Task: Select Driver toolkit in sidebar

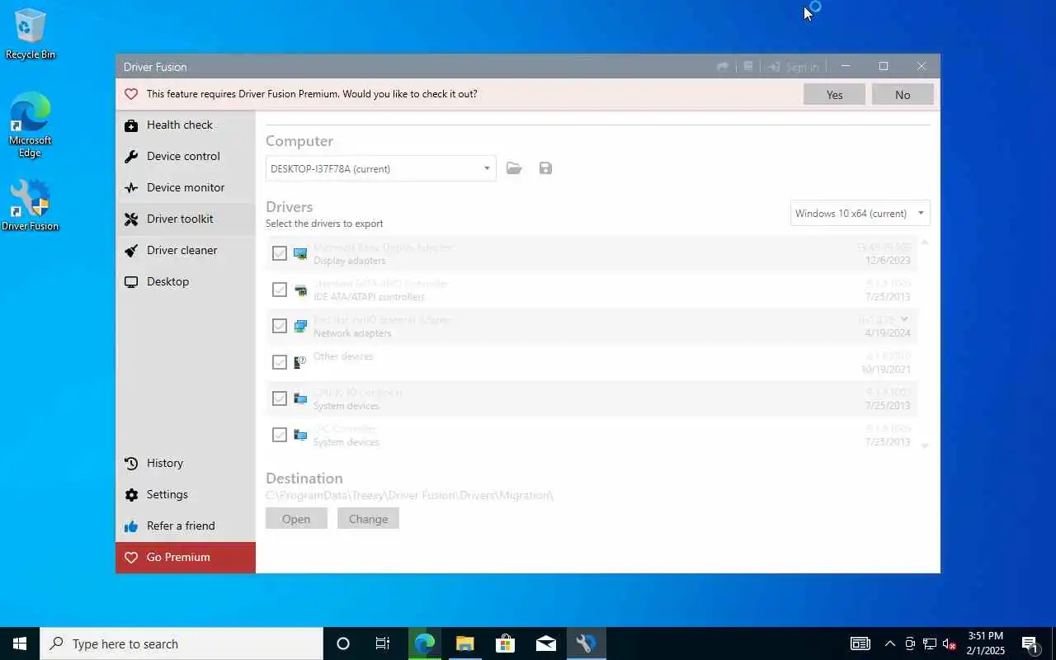Action: (186, 219)
